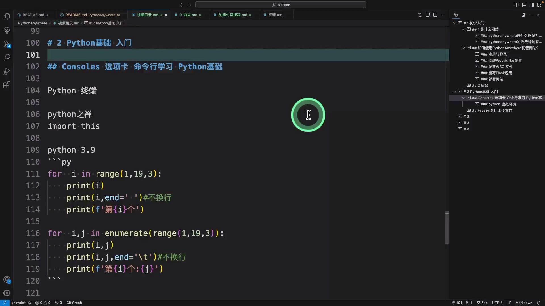Collapse '## 如何使用PythonAnywhere托管网站?' in outline
This screenshot has height=306, width=545.
pos(463,48)
